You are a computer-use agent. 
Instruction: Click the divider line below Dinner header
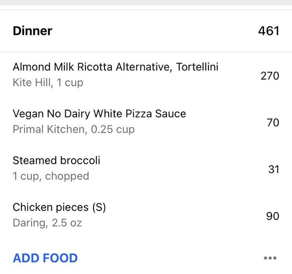tap(146, 52)
